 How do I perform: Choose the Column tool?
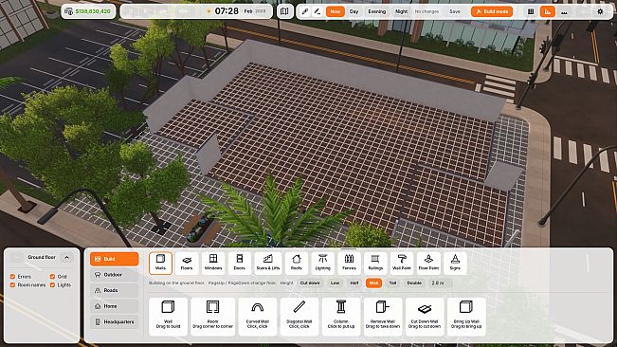(341, 317)
